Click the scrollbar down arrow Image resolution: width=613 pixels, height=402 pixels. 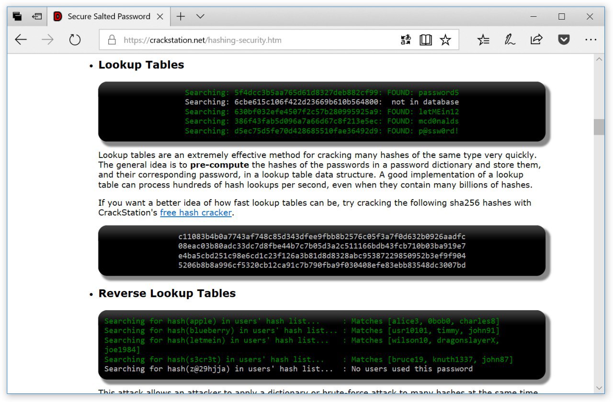599,388
